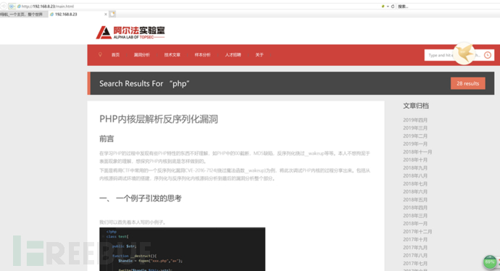Open the 漏洞分析 navigation menu
Screen dimensions: 500x271
[141, 55]
